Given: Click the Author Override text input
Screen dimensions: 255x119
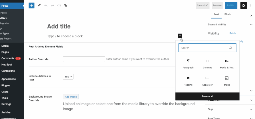Looking at the screenshot, I should point(84,59).
